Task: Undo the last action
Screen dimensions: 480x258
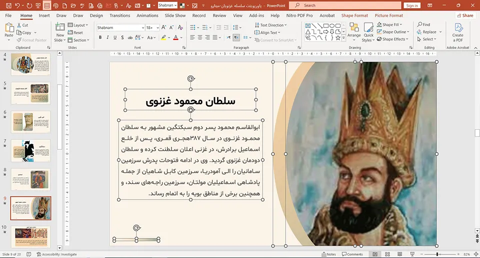Action: (x=17, y=5)
